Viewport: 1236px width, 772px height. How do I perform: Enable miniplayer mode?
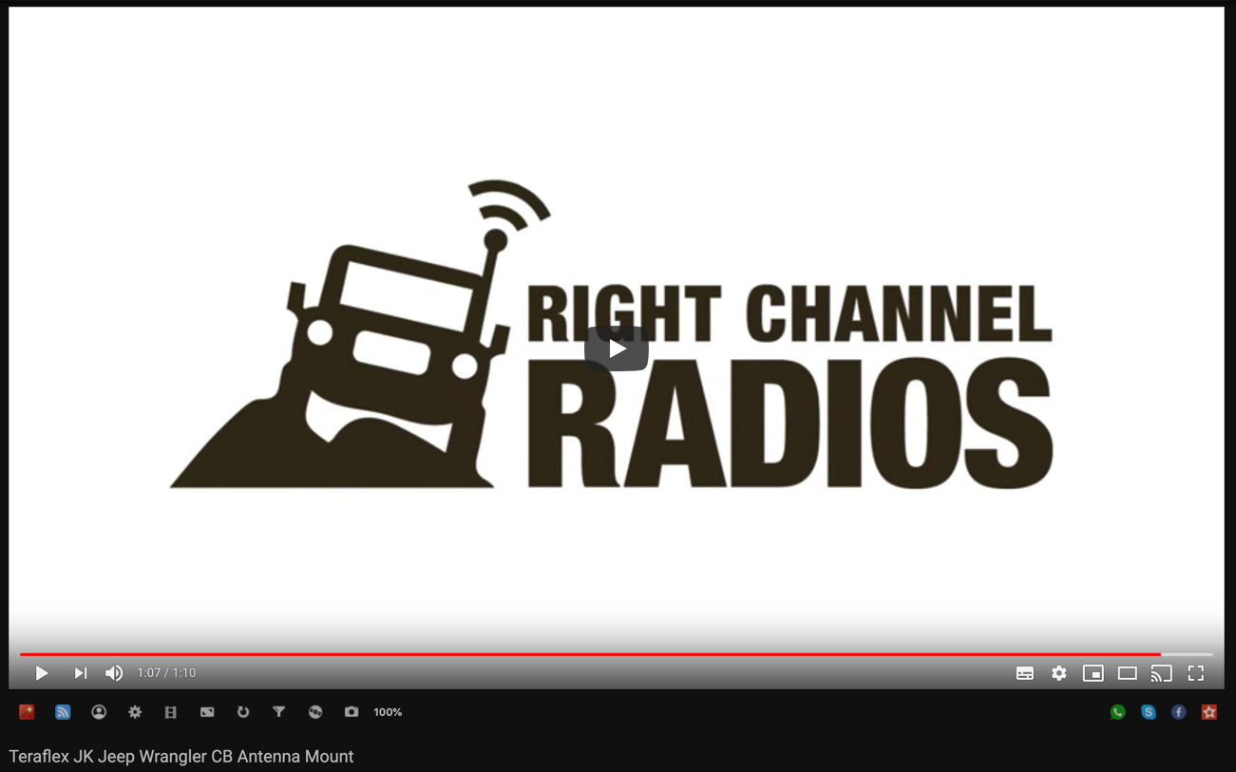point(1093,673)
